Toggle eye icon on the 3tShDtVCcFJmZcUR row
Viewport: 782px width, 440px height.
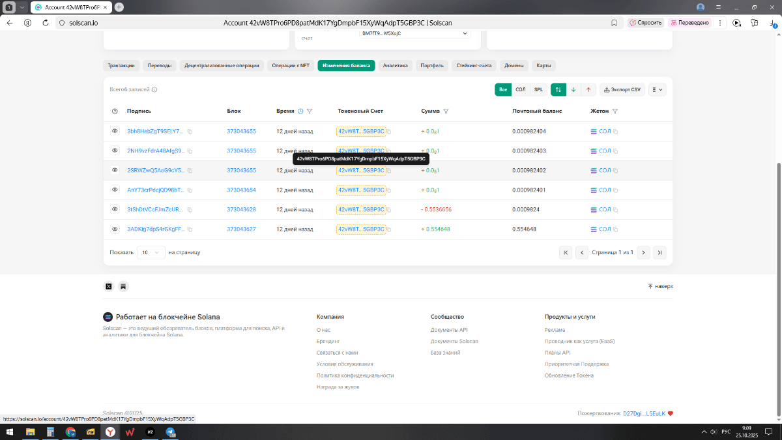point(115,209)
